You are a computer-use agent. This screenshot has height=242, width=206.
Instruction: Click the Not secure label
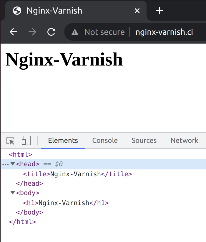tap(104, 32)
